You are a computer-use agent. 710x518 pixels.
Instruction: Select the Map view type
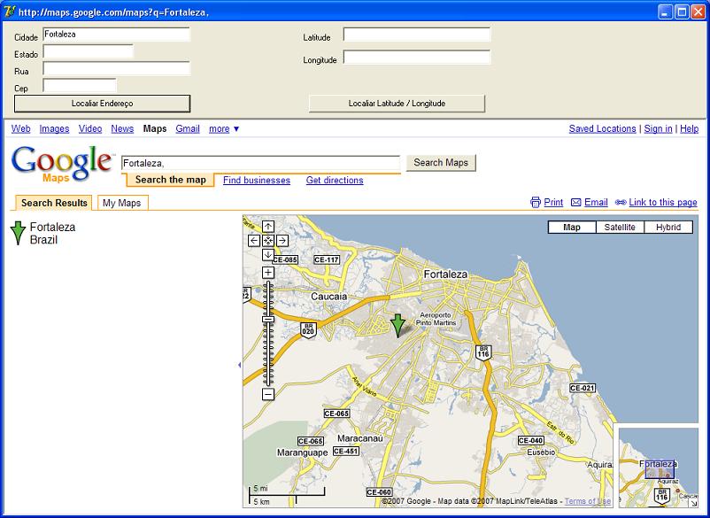[572, 228]
